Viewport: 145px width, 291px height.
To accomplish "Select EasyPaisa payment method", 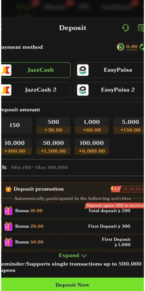I will pos(109,70).
